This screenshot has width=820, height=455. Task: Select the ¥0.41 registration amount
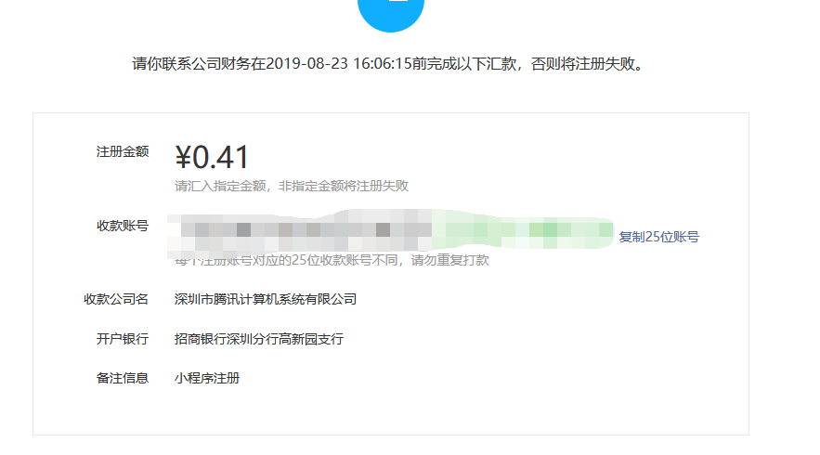212,158
